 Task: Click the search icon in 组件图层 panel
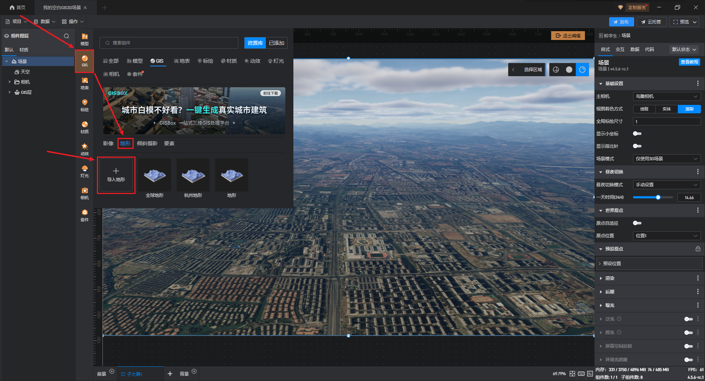coord(66,36)
